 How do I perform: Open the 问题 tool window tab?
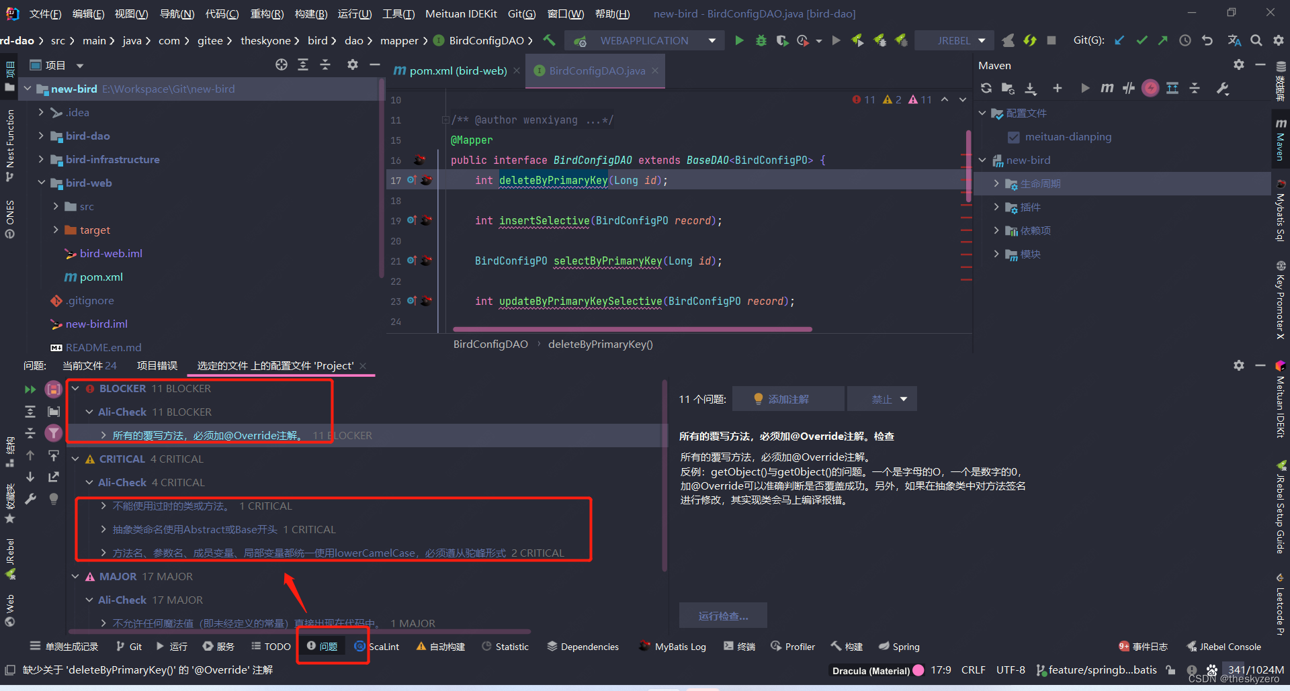[322, 647]
